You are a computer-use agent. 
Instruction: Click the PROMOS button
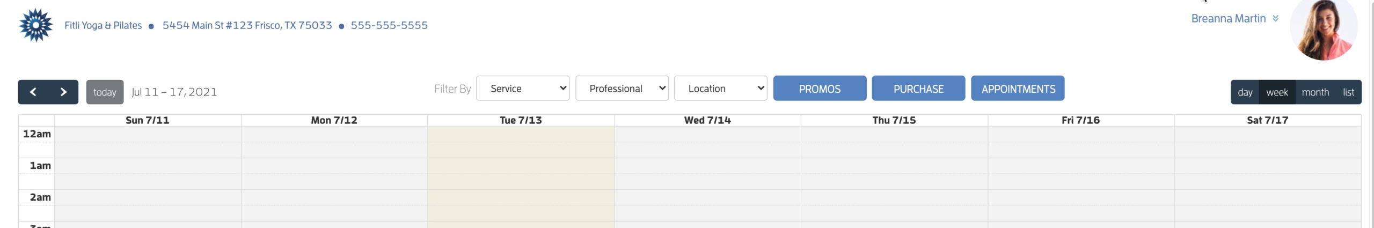coord(820,89)
